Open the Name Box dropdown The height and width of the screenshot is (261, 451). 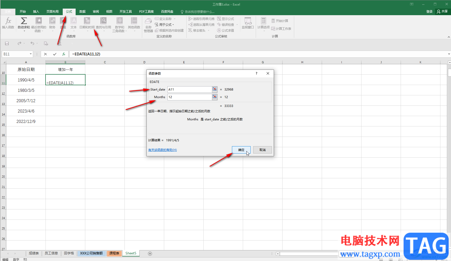coord(31,54)
